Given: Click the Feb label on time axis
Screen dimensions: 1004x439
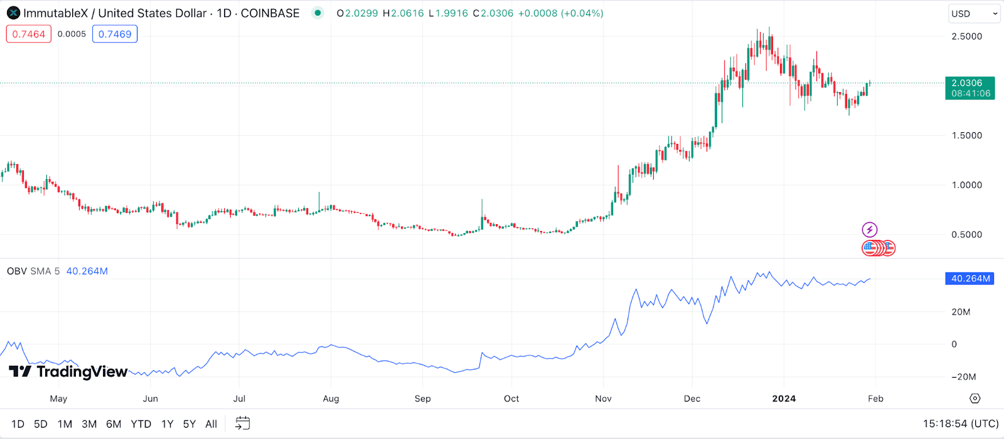Looking at the screenshot, I should tap(875, 398).
